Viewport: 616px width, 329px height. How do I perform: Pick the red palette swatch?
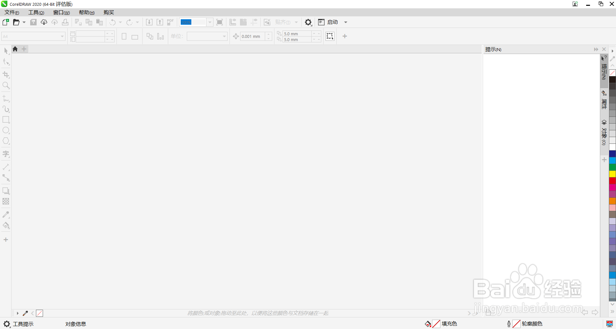click(612, 181)
